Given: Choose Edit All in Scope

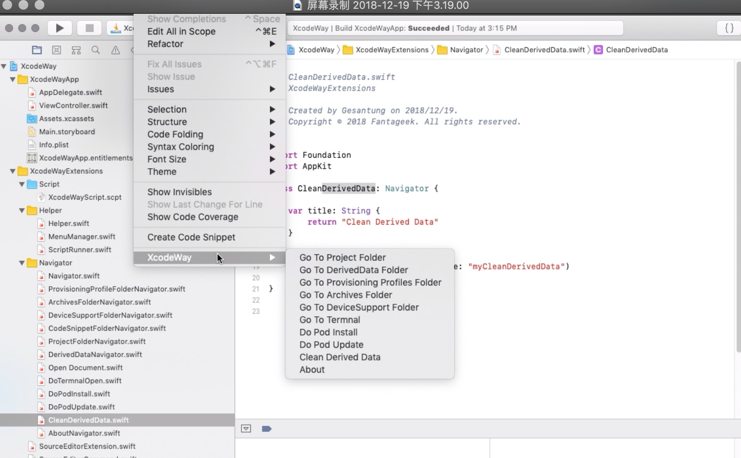Looking at the screenshot, I should (210, 31).
